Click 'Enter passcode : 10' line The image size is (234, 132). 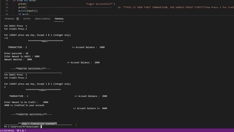[16, 53]
